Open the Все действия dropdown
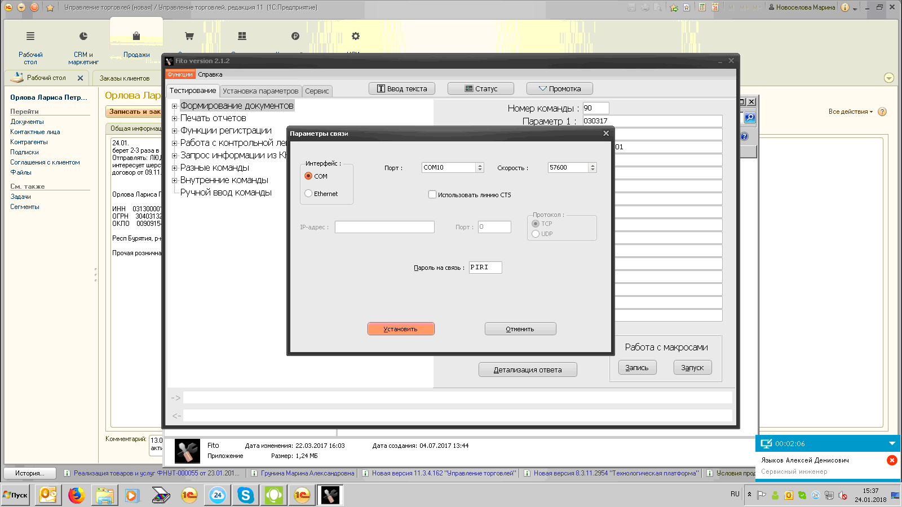902x507 pixels. coord(850,112)
